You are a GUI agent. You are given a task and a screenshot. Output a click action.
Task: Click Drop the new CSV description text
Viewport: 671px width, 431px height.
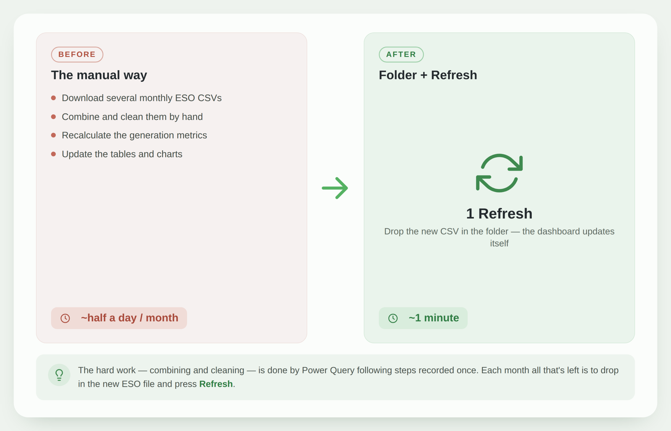click(x=499, y=237)
